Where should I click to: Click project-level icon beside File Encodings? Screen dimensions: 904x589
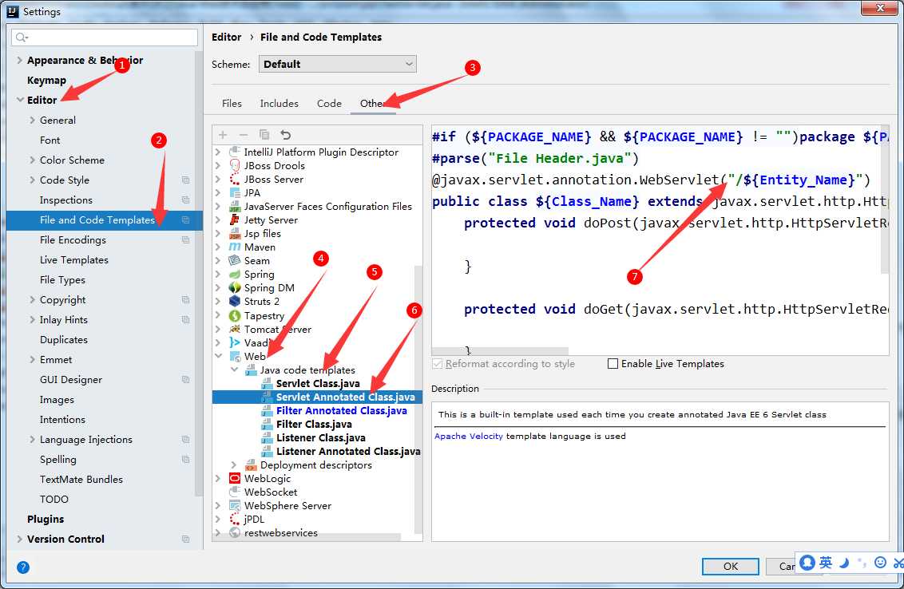coord(185,239)
